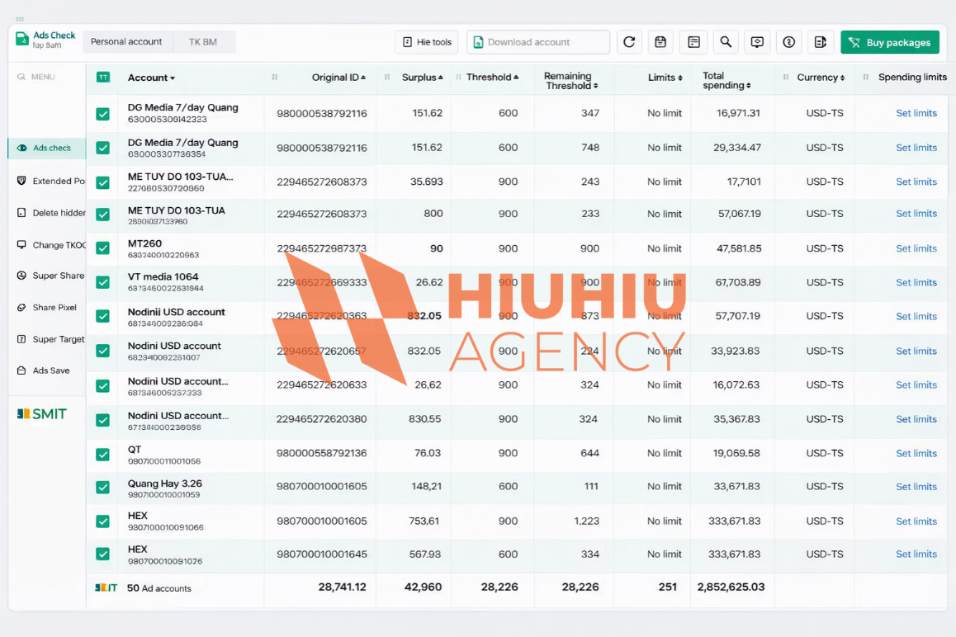Click the Ads Check logo icon
This screenshot has width=956, height=637.
22,40
